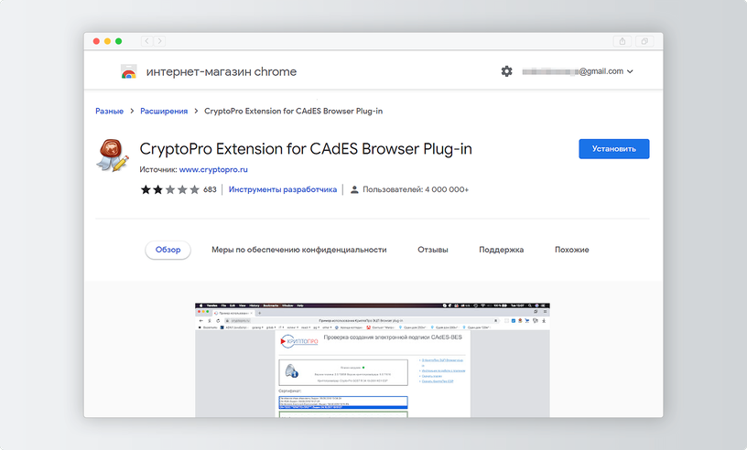This screenshot has height=450, width=747.
Task: Switch to the Поддержка tab
Action: 501,250
